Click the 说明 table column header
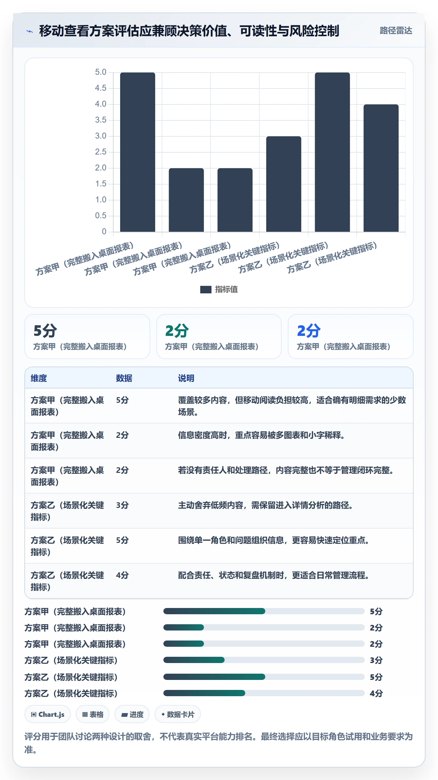Viewport: 438px width, 780px height. click(x=186, y=378)
